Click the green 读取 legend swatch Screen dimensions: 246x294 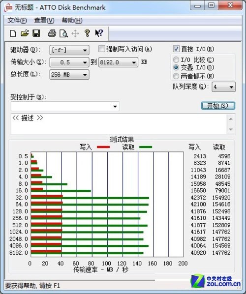point(146,147)
